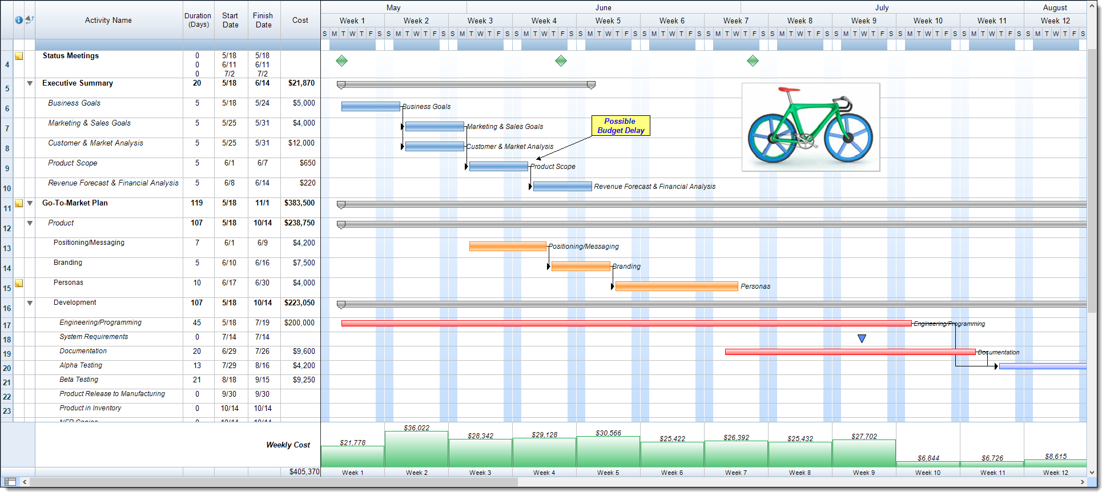The width and height of the screenshot is (1106, 496).
Task: Click the sort arrows icon in header
Action: click(30, 20)
